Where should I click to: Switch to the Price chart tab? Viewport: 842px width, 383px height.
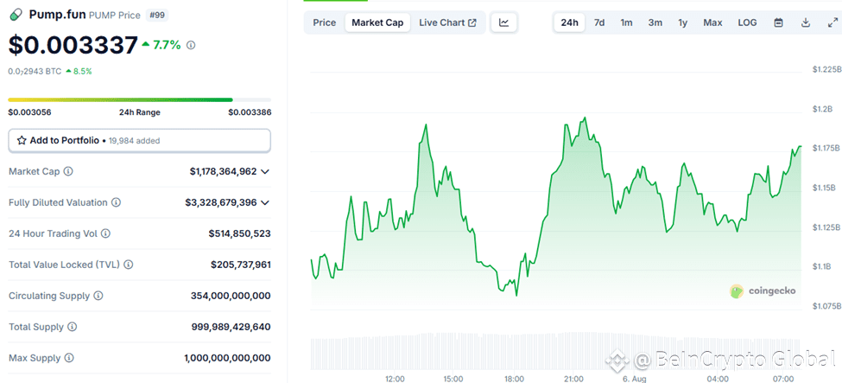pyautogui.click(x=325, y=22)
